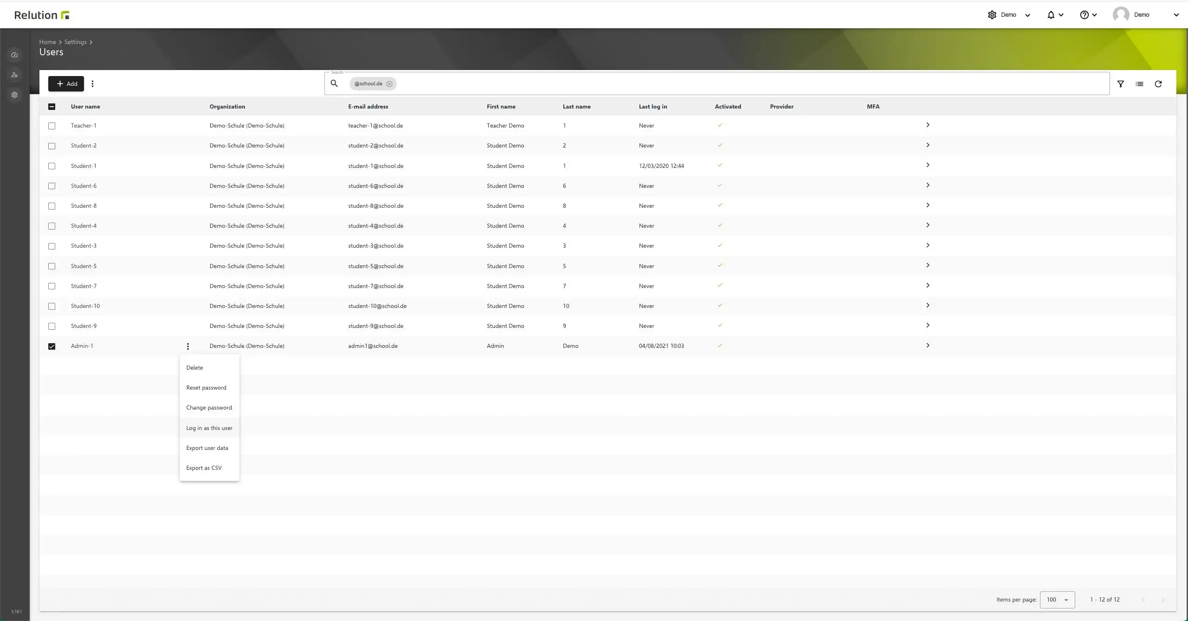Image resolution: width=1188 pixels, height=621 pixels.
Task: Click the Add user button
Action: coord(66,84)
